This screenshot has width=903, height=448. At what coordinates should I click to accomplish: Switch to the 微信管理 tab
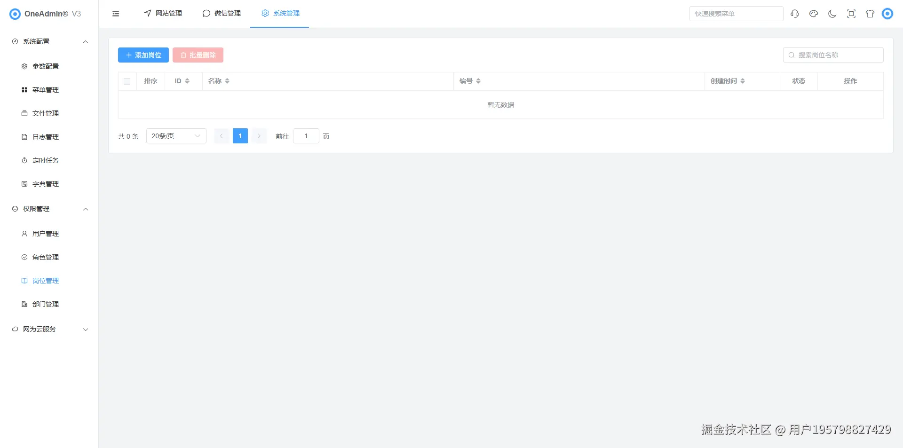pos(222,13)
